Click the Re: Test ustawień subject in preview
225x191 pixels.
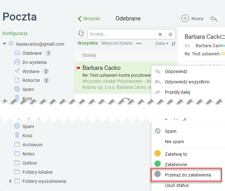click(x=202, y=54)
